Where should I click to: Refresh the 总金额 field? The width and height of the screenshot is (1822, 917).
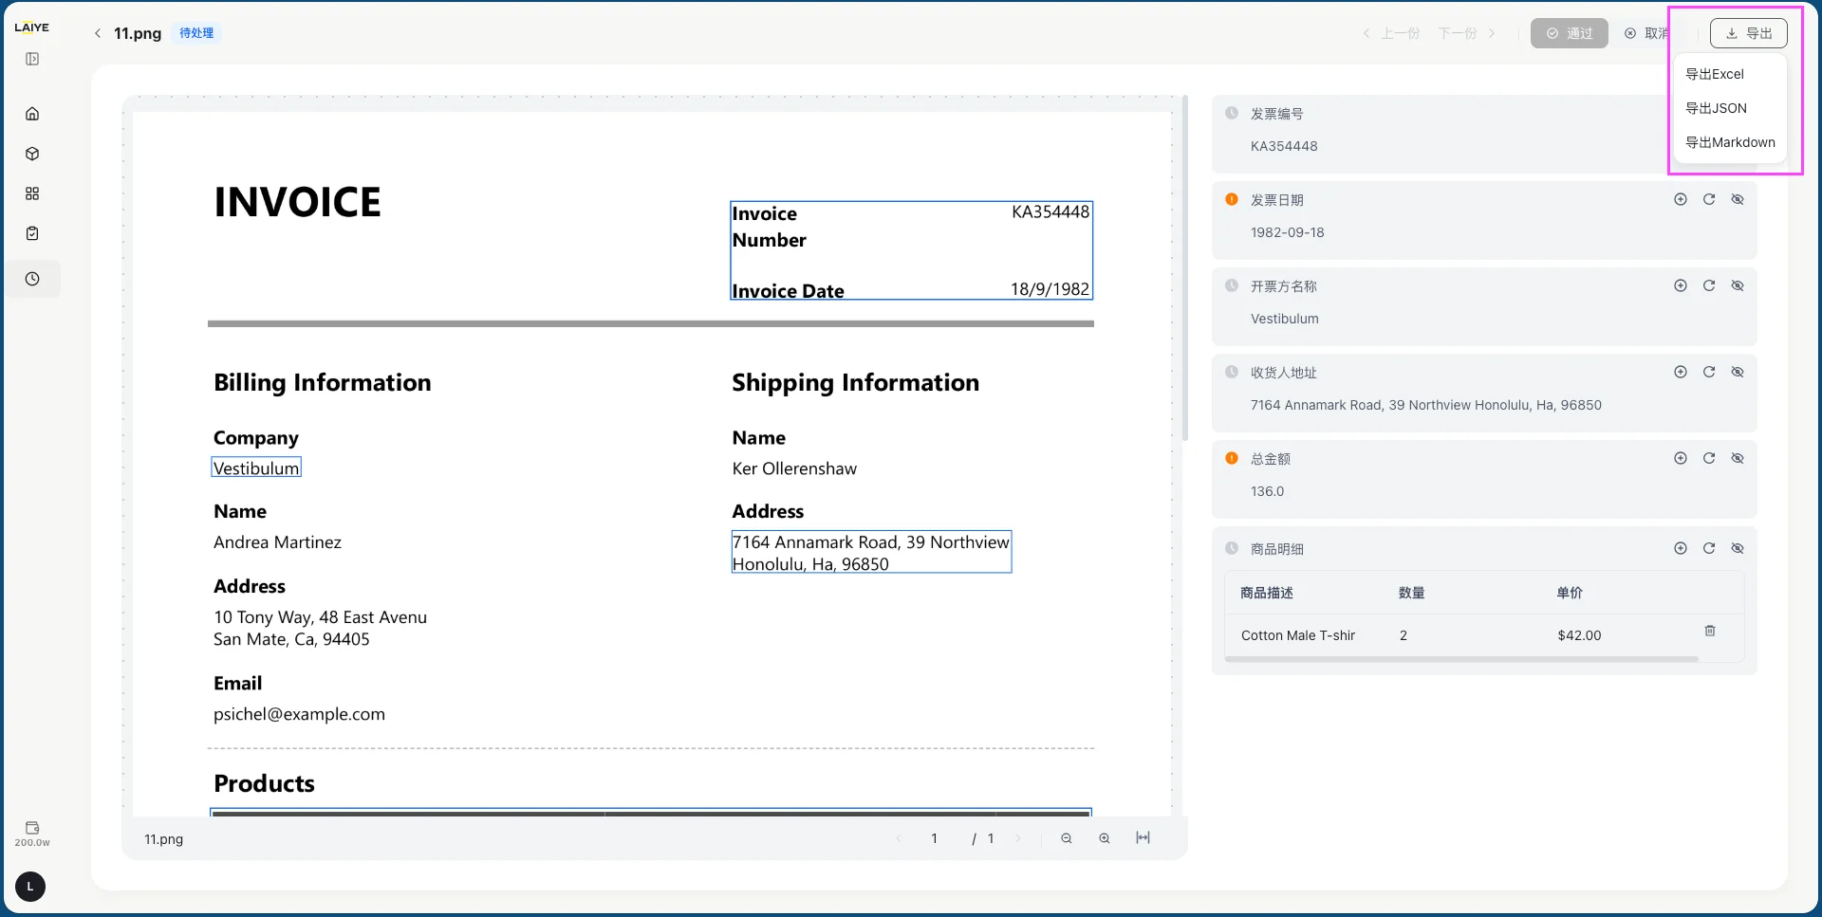click(x=1709, y=458)
